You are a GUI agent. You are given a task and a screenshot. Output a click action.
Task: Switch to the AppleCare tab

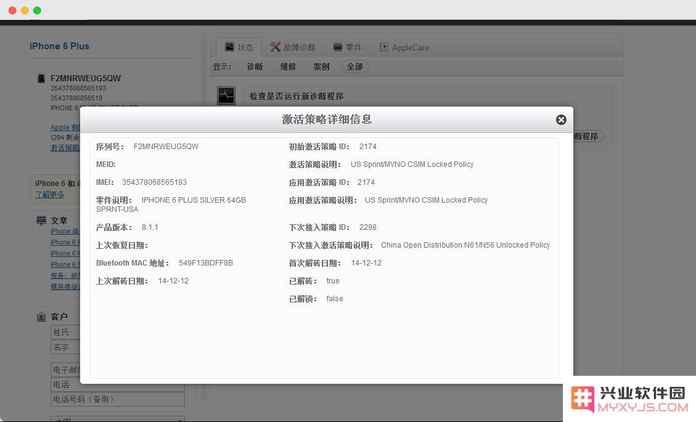coord(404,47)
